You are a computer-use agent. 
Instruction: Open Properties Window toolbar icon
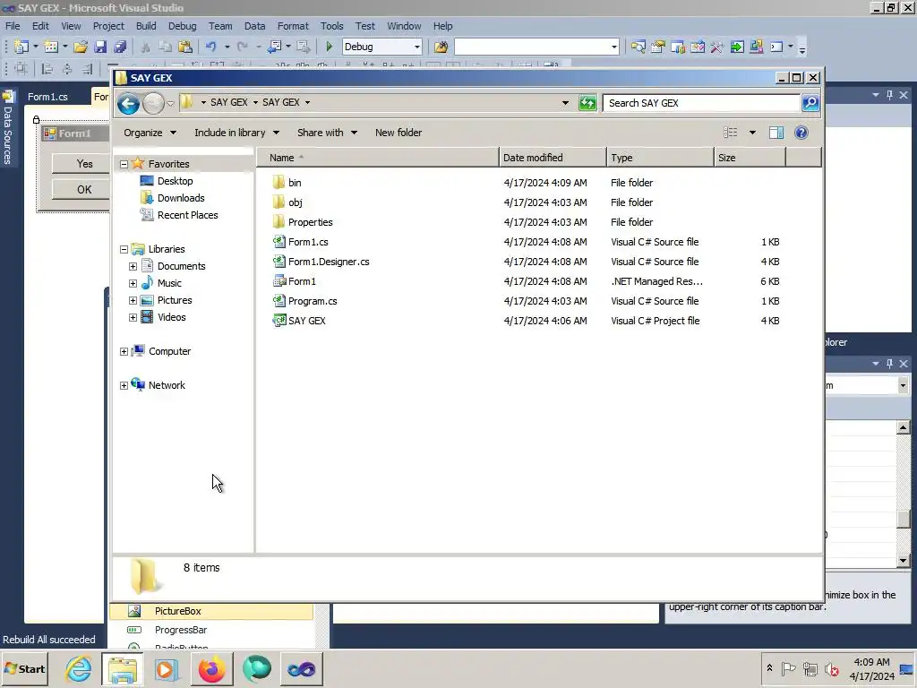[x=658, y=47]
